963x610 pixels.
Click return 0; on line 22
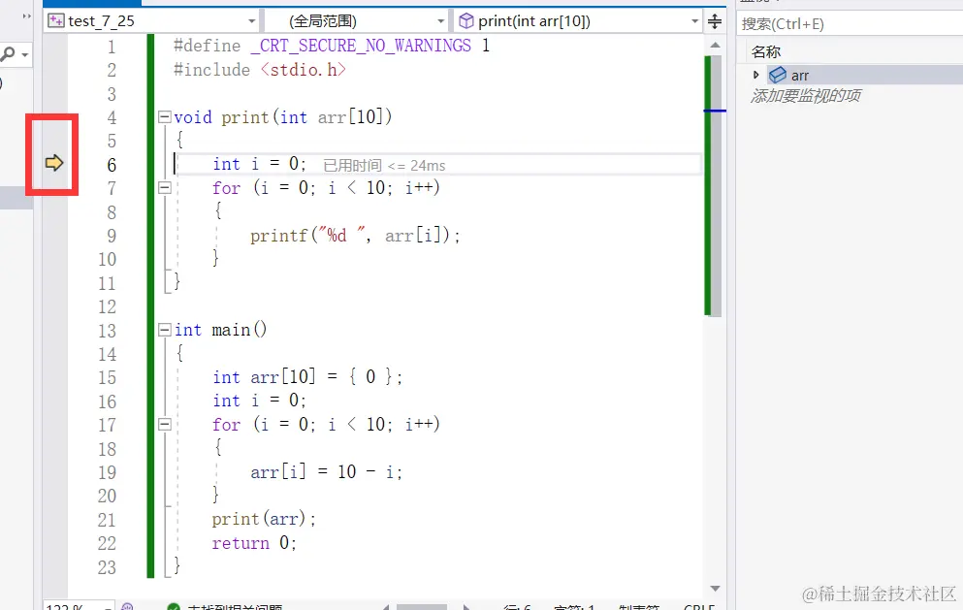tap(254, 542)
